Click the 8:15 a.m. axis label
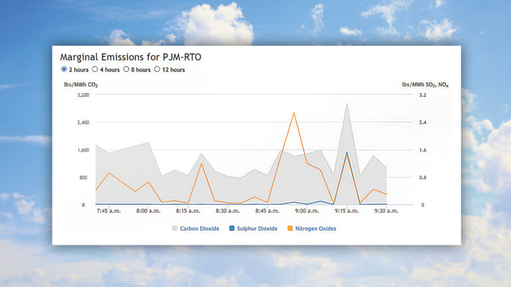Viewport: 511px width, 287px height. [x=188, y=211]
